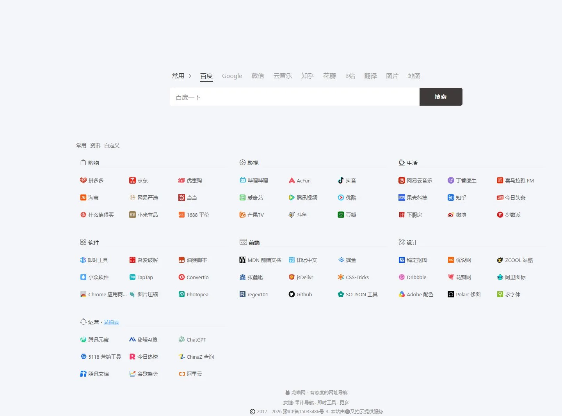The height and width of the screenshot is (416, 562).
Task: Focus the 百度一下 search input
Action: pos(295,97)
